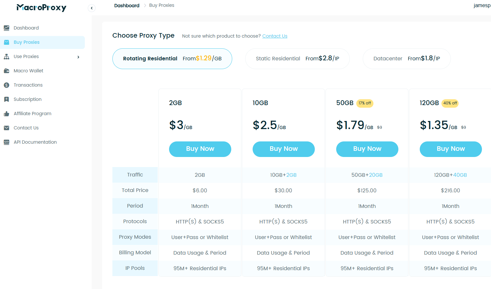Image resolution: width=491 pixels, height=289 pixels.
Task: Buy the 50GB plan
Action: tap(367, 149)
